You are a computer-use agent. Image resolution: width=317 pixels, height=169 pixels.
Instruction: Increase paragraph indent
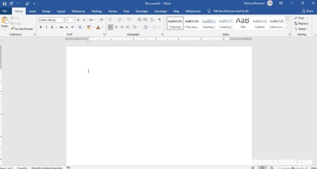[145, 20]
